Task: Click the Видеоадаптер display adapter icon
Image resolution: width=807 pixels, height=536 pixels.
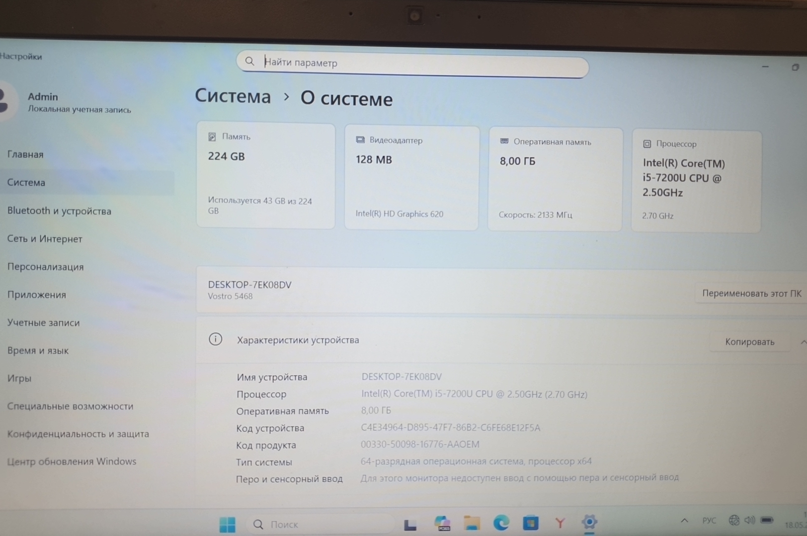Action: [x=360, y=140]
